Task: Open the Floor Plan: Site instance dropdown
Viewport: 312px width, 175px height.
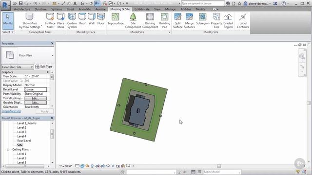Action: pyautogui.click(x=18, y=67)
